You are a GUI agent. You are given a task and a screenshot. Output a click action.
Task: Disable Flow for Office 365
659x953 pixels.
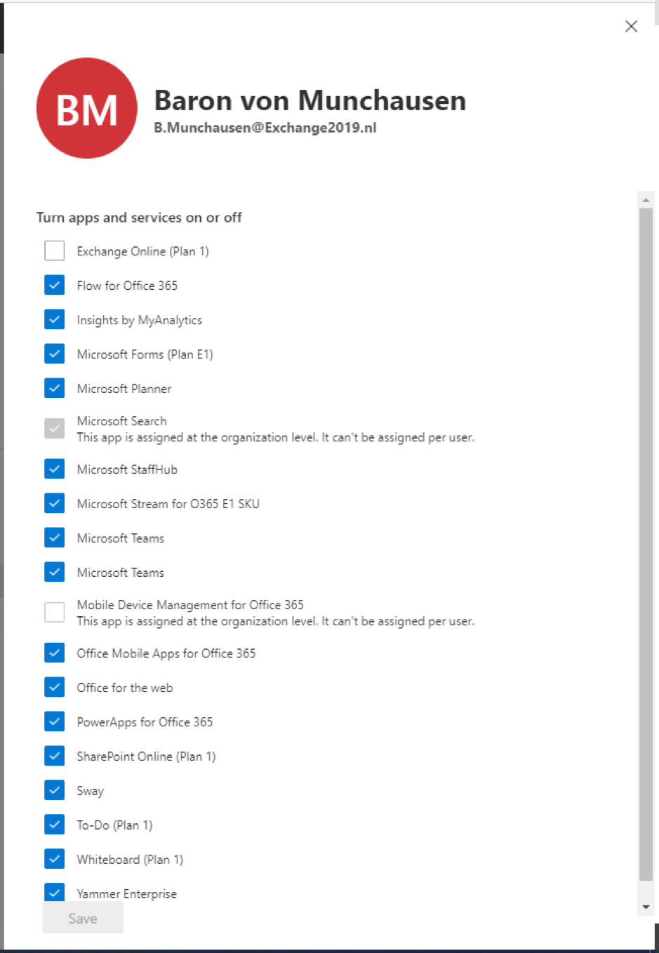pyautogui.click(x=54, y=285)
